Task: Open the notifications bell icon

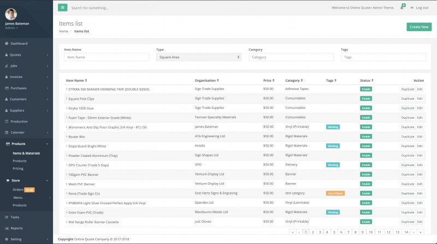Action: 402,7
